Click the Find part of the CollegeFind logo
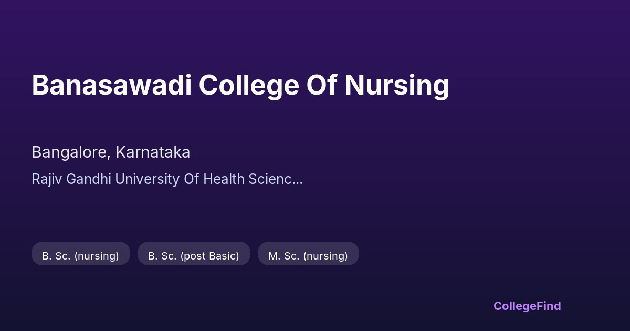This screenshot has width=630, height=331. (549, 306)
